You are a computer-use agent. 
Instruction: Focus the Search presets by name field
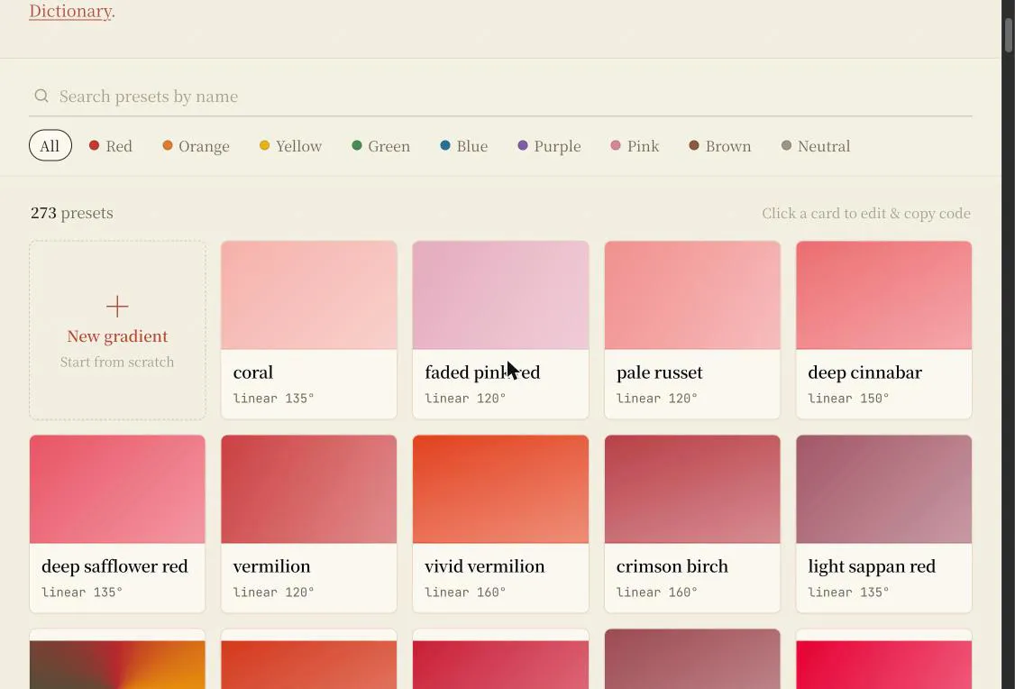pos(500,96)
